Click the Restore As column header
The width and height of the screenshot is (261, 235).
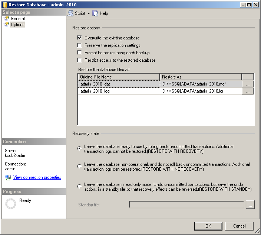201,77
